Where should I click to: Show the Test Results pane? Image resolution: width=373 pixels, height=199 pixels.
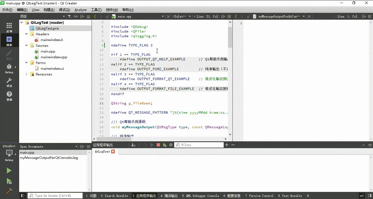pyautogui.click(x=290, y=196)
